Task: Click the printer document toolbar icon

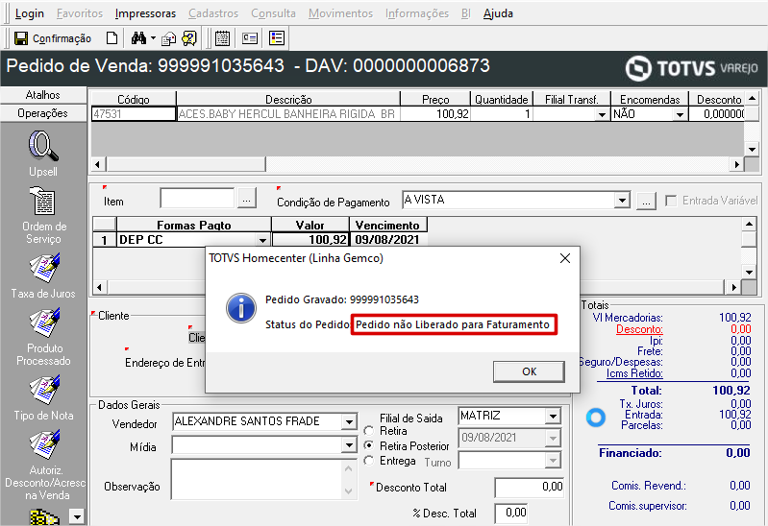Action: coord(168,38)
